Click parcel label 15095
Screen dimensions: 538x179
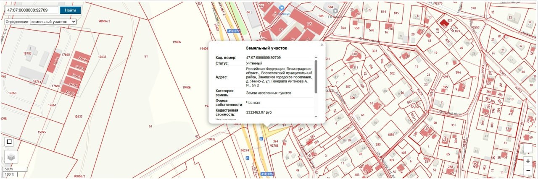[42, 132]
